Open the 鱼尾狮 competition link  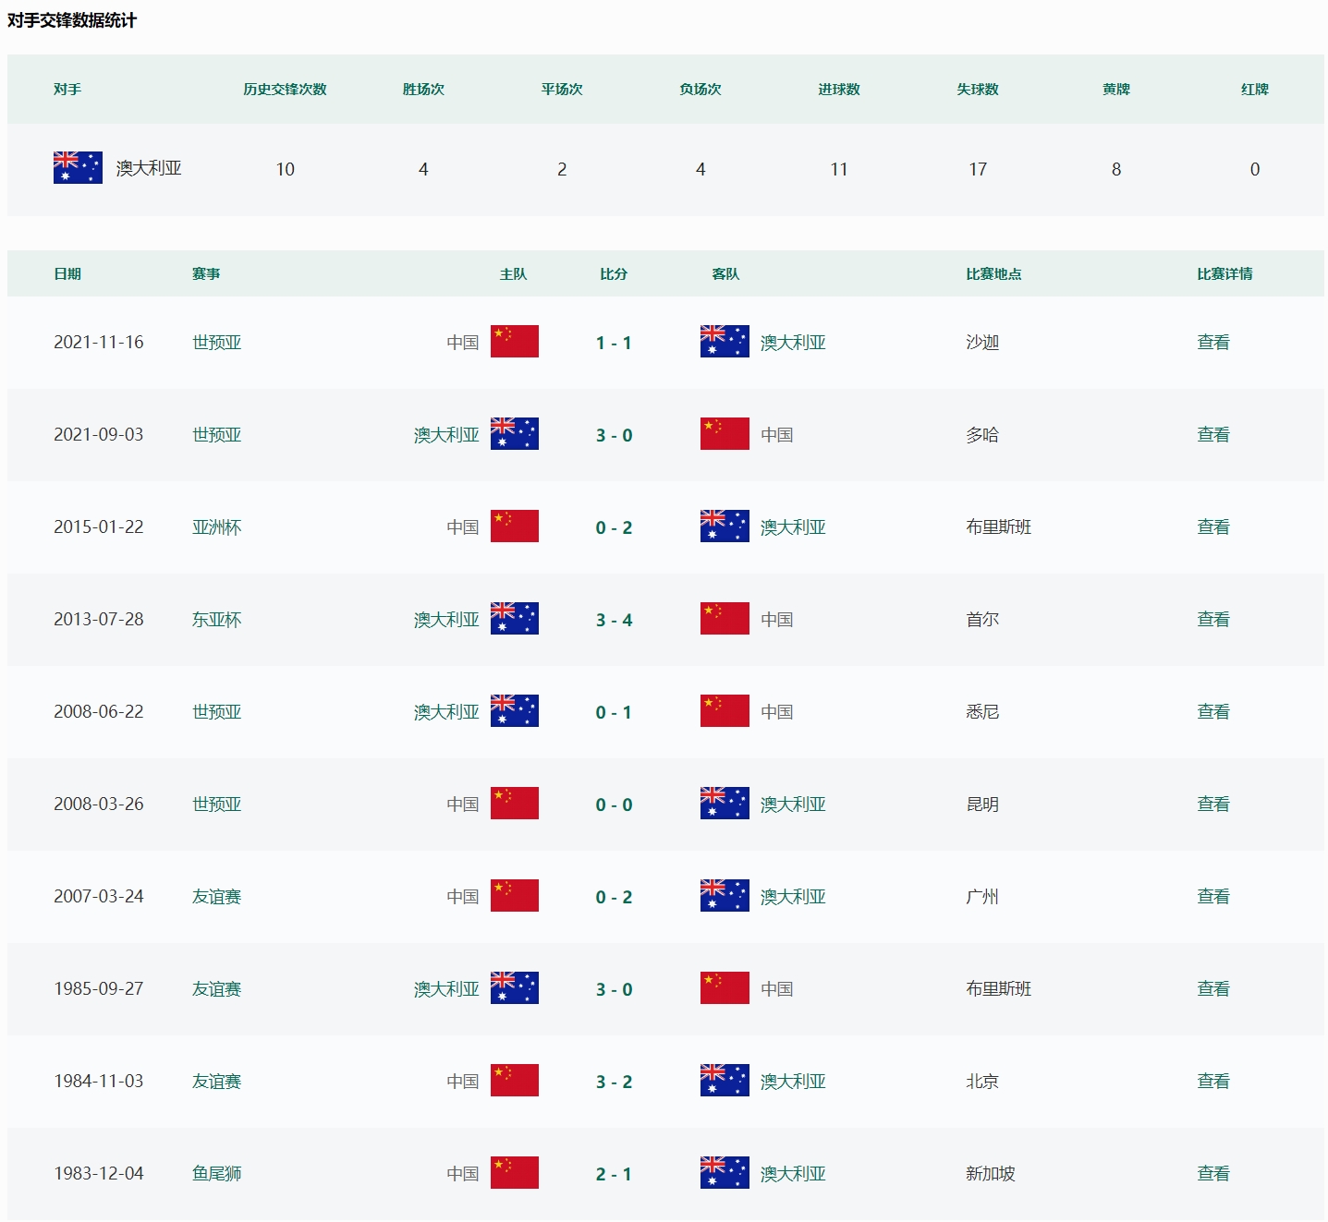(216, 1174)
